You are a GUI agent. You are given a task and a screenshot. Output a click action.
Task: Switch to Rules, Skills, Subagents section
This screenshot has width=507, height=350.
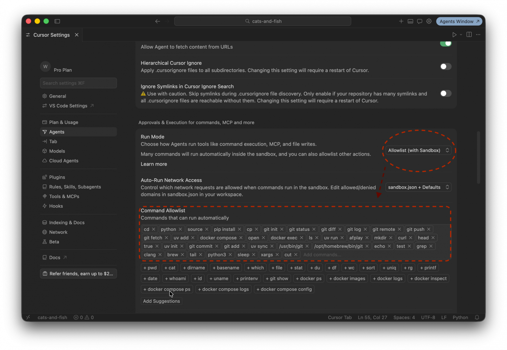[78, 187]
